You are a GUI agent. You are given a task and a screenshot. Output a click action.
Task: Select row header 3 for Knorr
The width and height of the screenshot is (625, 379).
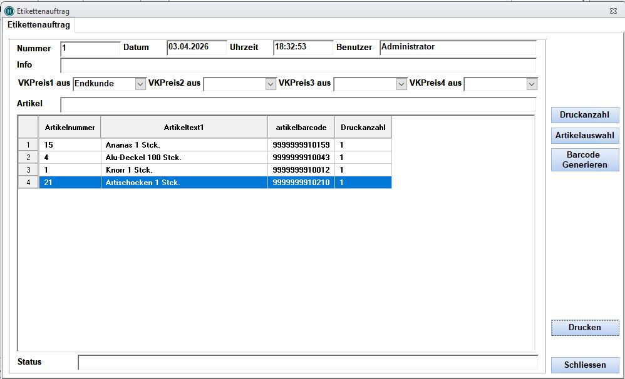(x=28, y=170)
